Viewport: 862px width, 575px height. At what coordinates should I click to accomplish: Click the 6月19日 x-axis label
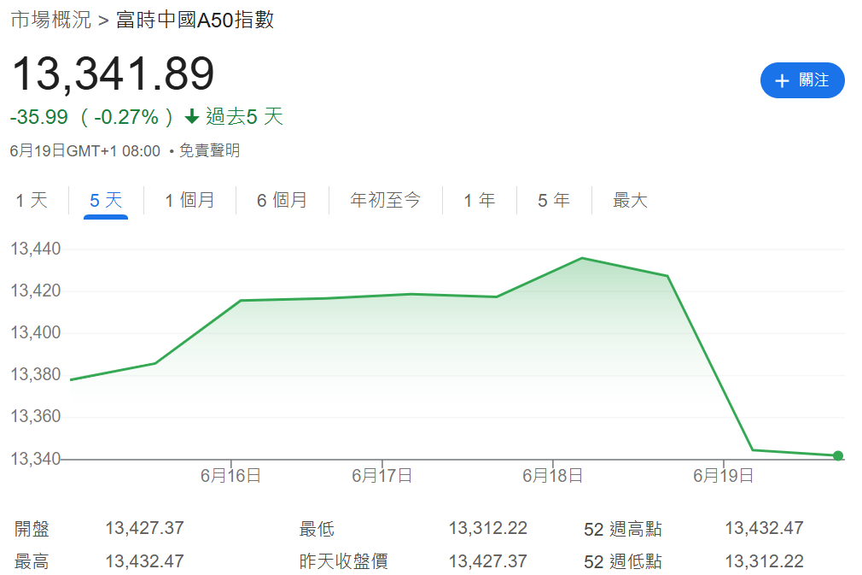(723, 475)
